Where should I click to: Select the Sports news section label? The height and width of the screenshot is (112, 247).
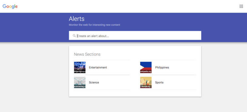point(159,82)
